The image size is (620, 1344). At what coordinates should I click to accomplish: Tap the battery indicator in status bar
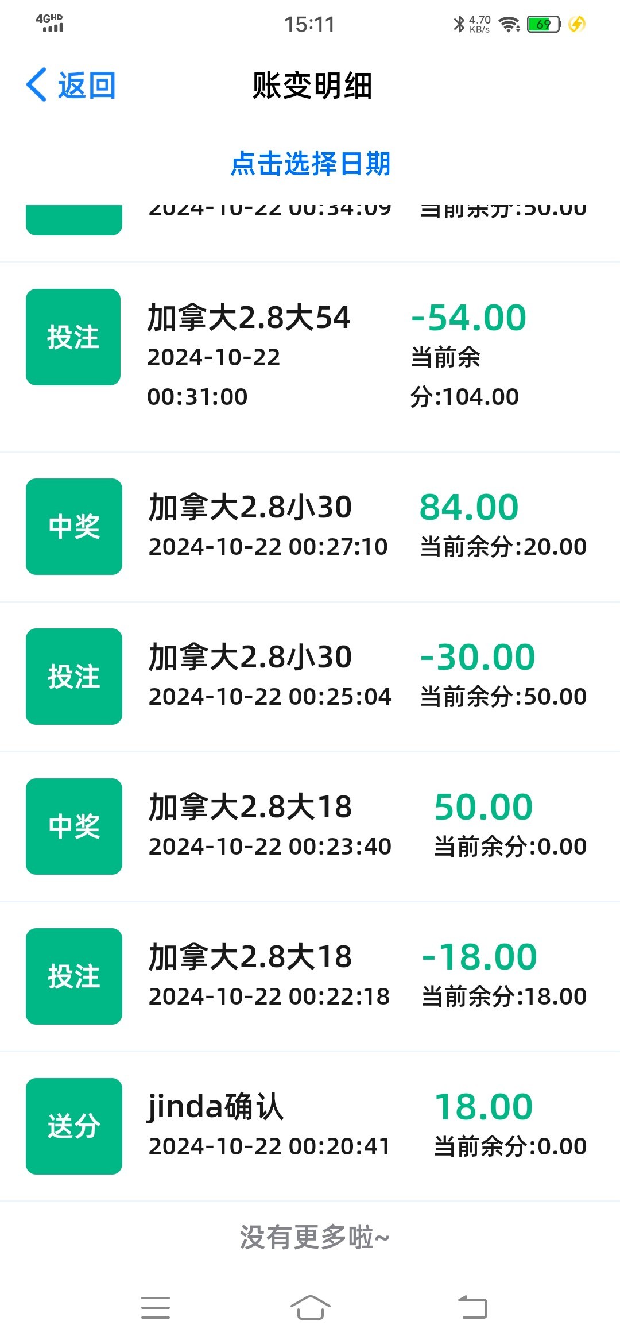(x=543, y=24)
